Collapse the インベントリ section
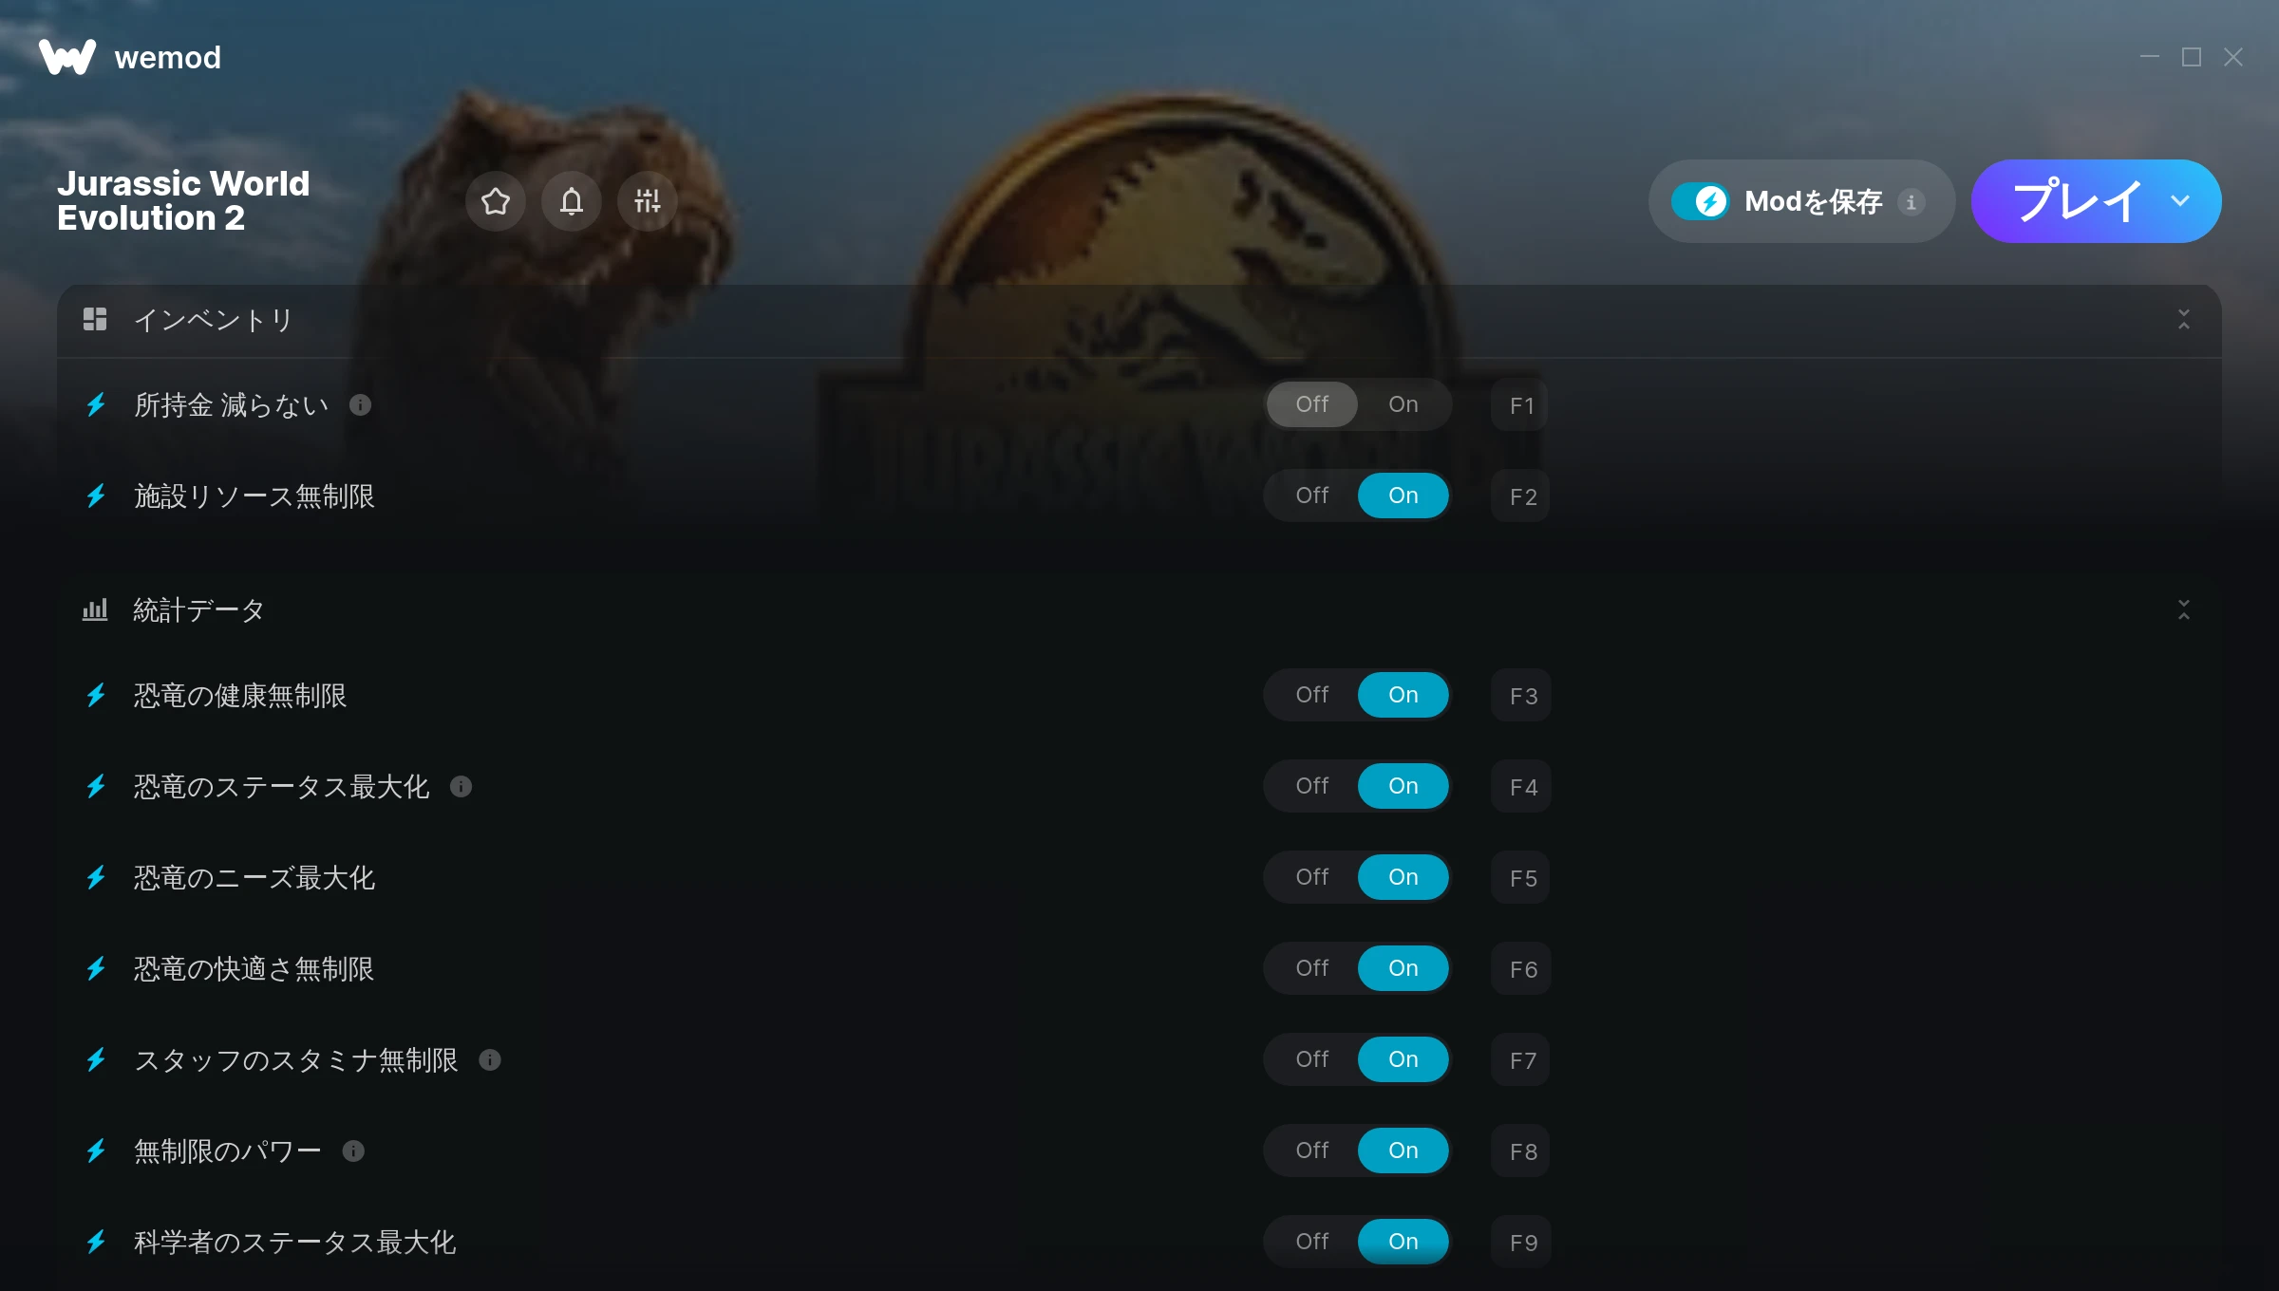This screenshot has width=2279, height=1291. (x=2184, y=320)
